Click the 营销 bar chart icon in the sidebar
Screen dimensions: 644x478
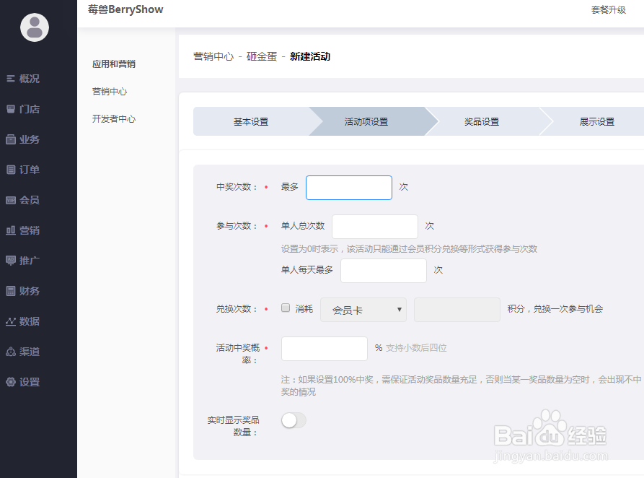(11, 230)
